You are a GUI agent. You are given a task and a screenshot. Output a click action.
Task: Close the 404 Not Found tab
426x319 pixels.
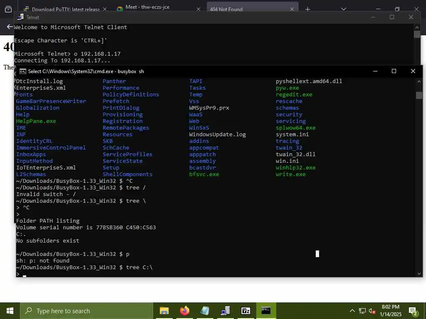(x=292, y=9)
